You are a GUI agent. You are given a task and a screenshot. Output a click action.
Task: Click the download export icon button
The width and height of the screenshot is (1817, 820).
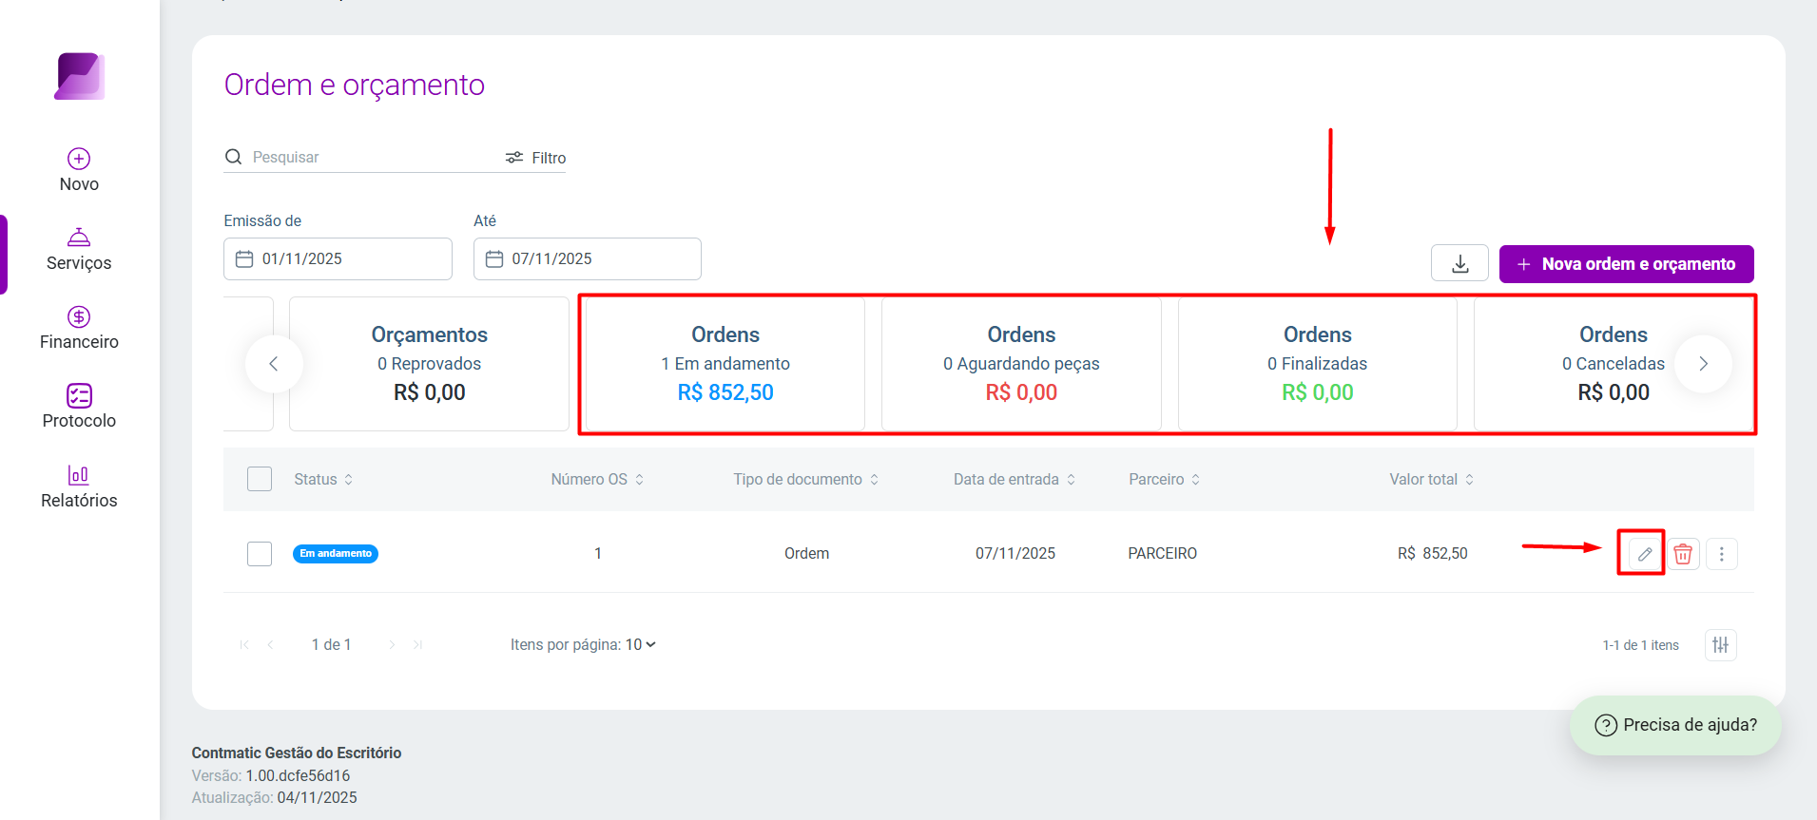tap(1459, 264)
